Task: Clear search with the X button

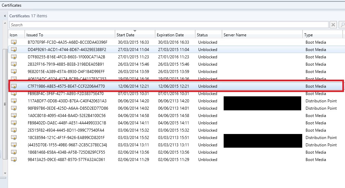Action: coord(333,25)
